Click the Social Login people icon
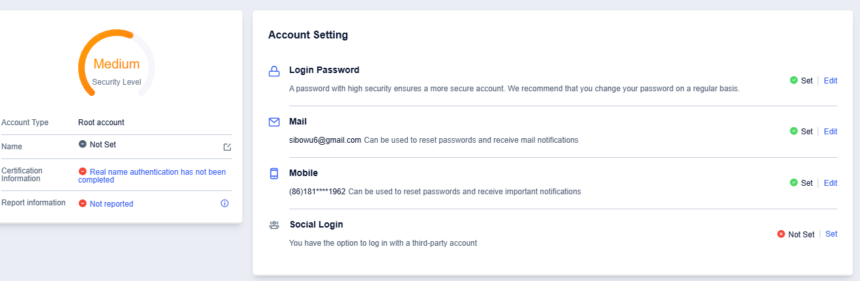 click(274, 225)
